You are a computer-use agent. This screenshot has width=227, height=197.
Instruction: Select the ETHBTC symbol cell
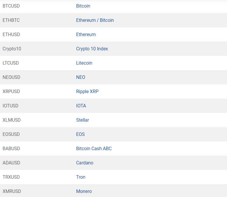pyautogui.click(x=11, y=20)
